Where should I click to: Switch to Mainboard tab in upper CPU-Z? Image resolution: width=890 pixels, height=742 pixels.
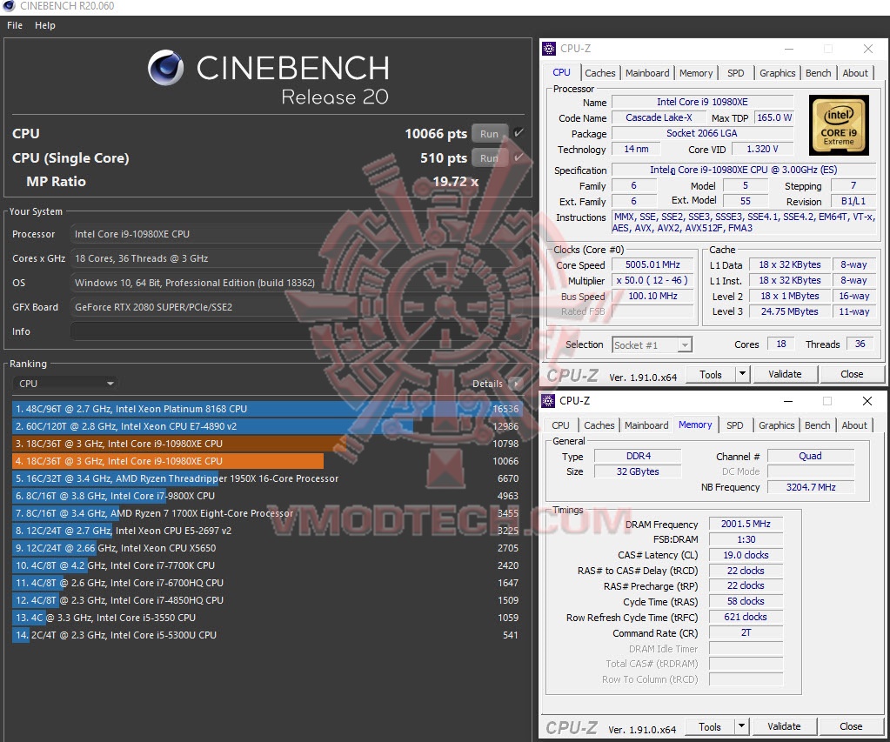[x=647, y=73]
